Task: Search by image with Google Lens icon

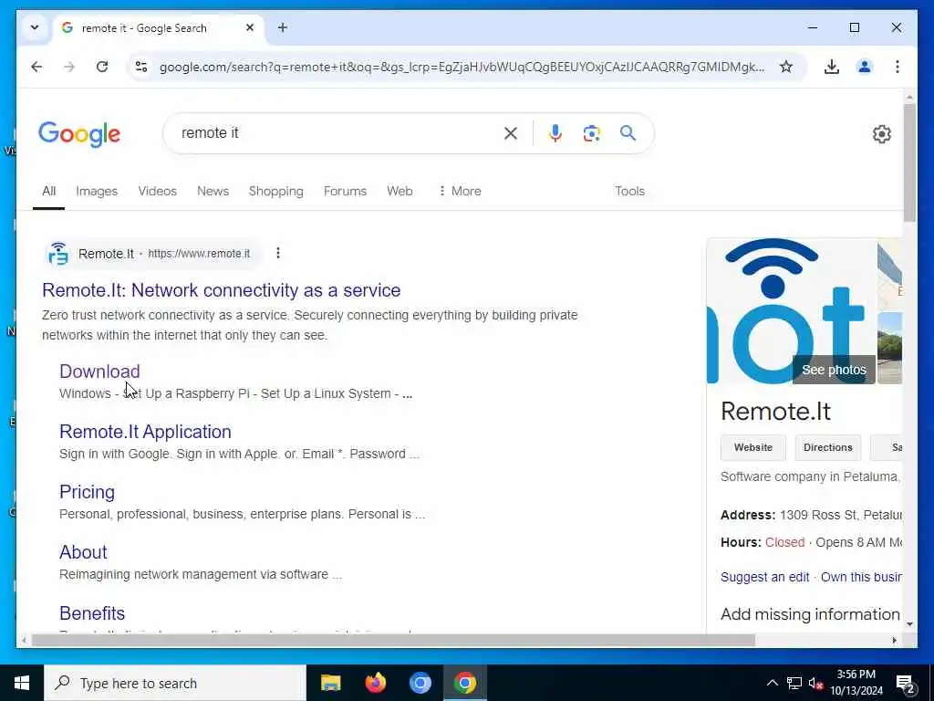Action: [x=591, y=133]
